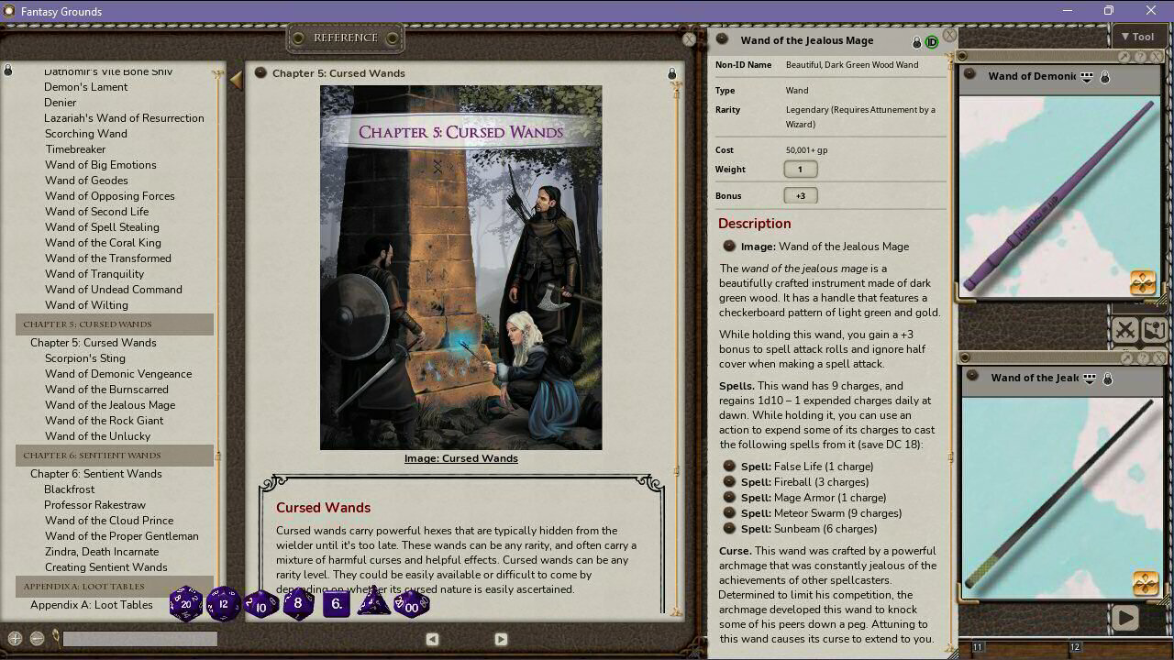Toggle the lock icon on the Chapter 5 reference page
Image resolution: width=1174 pixels, height=660 pixels.
click(671, 73)
